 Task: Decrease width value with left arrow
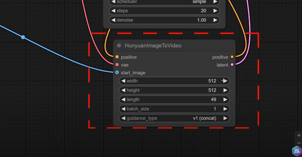click(123, 81)
